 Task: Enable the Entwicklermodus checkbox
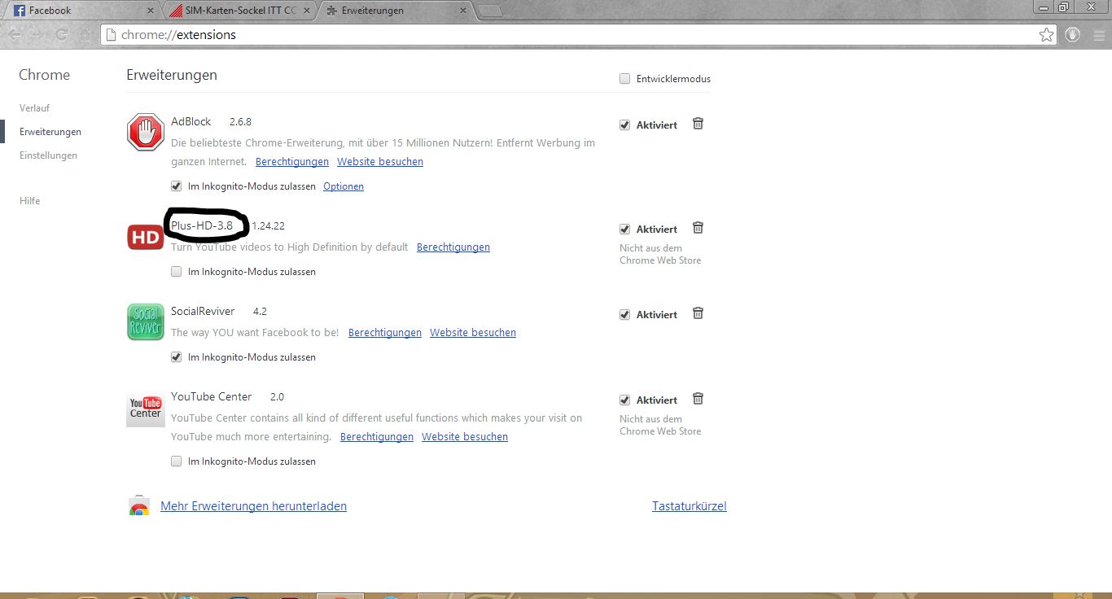coord(625,79)
